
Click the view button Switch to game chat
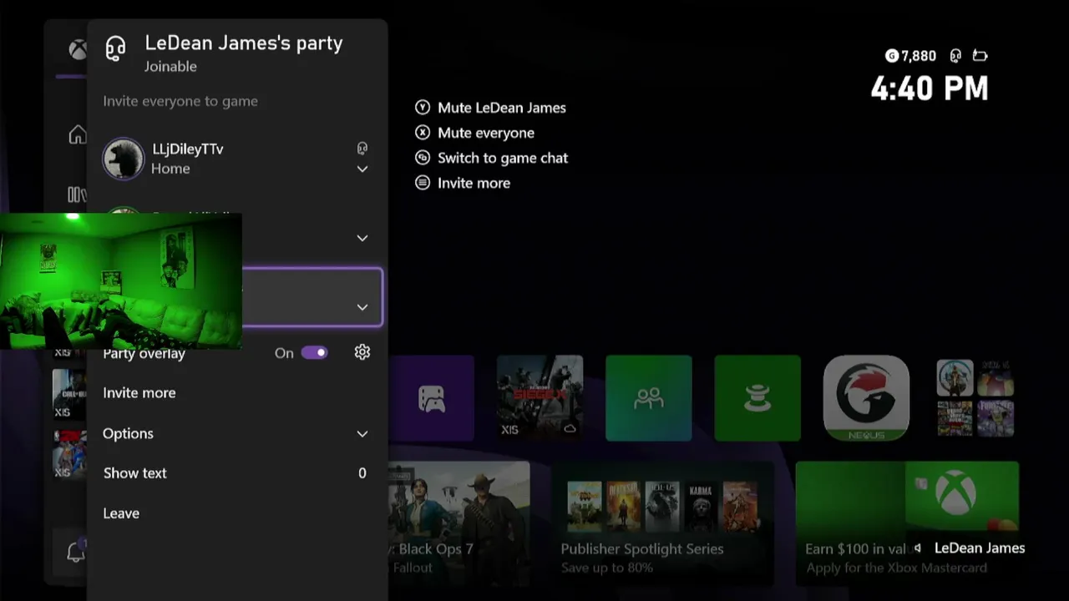(x=423, y=158)
